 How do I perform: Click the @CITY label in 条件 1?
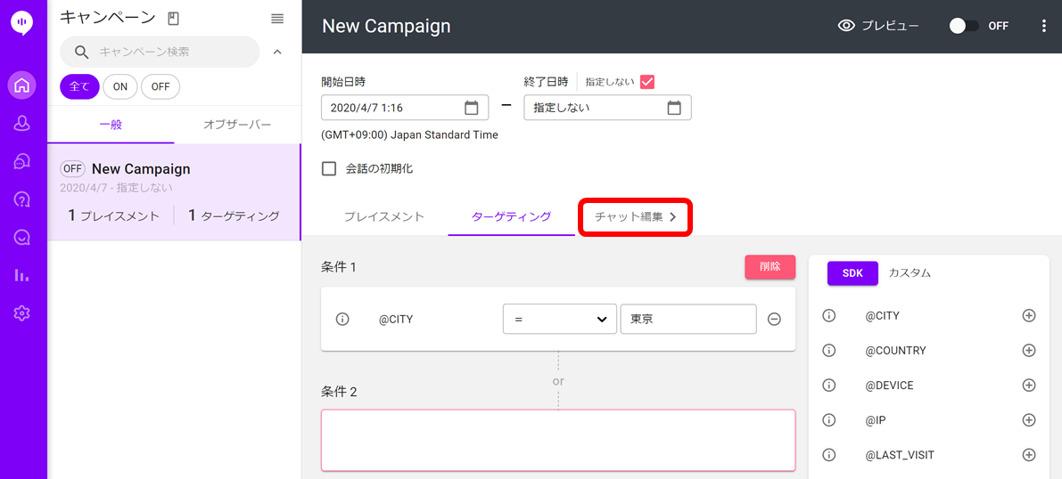(x=396, y=320)
